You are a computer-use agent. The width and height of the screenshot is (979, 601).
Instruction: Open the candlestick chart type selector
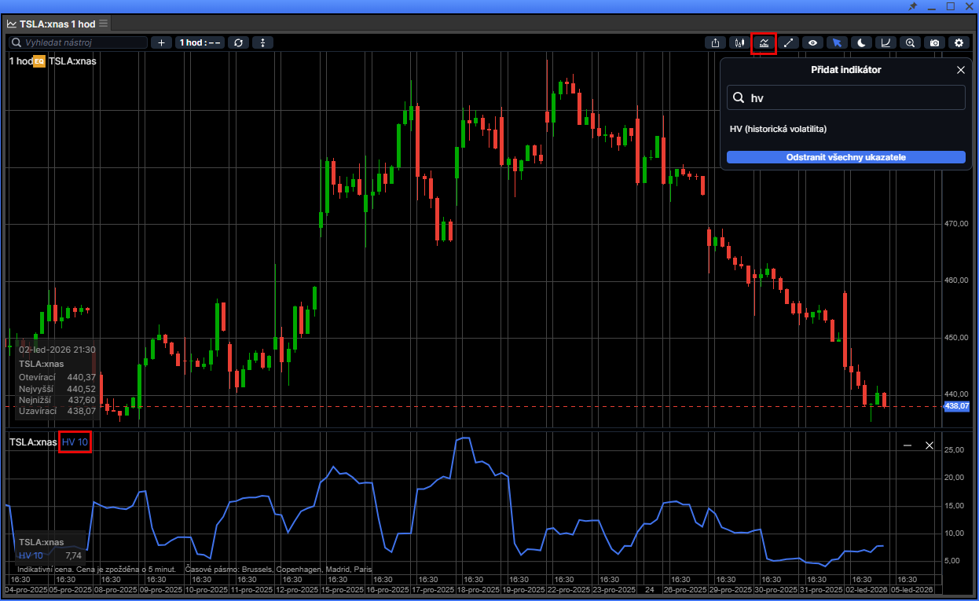coord(739,42)
